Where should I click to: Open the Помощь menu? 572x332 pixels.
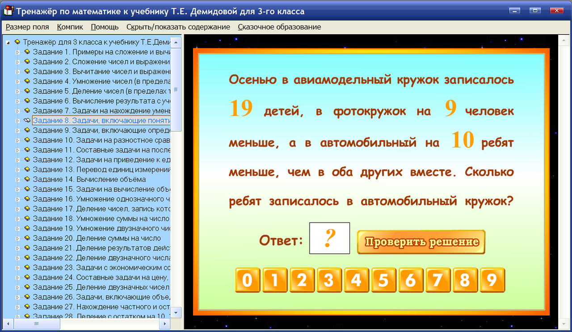pyautogui.click(x=104, y=27)
